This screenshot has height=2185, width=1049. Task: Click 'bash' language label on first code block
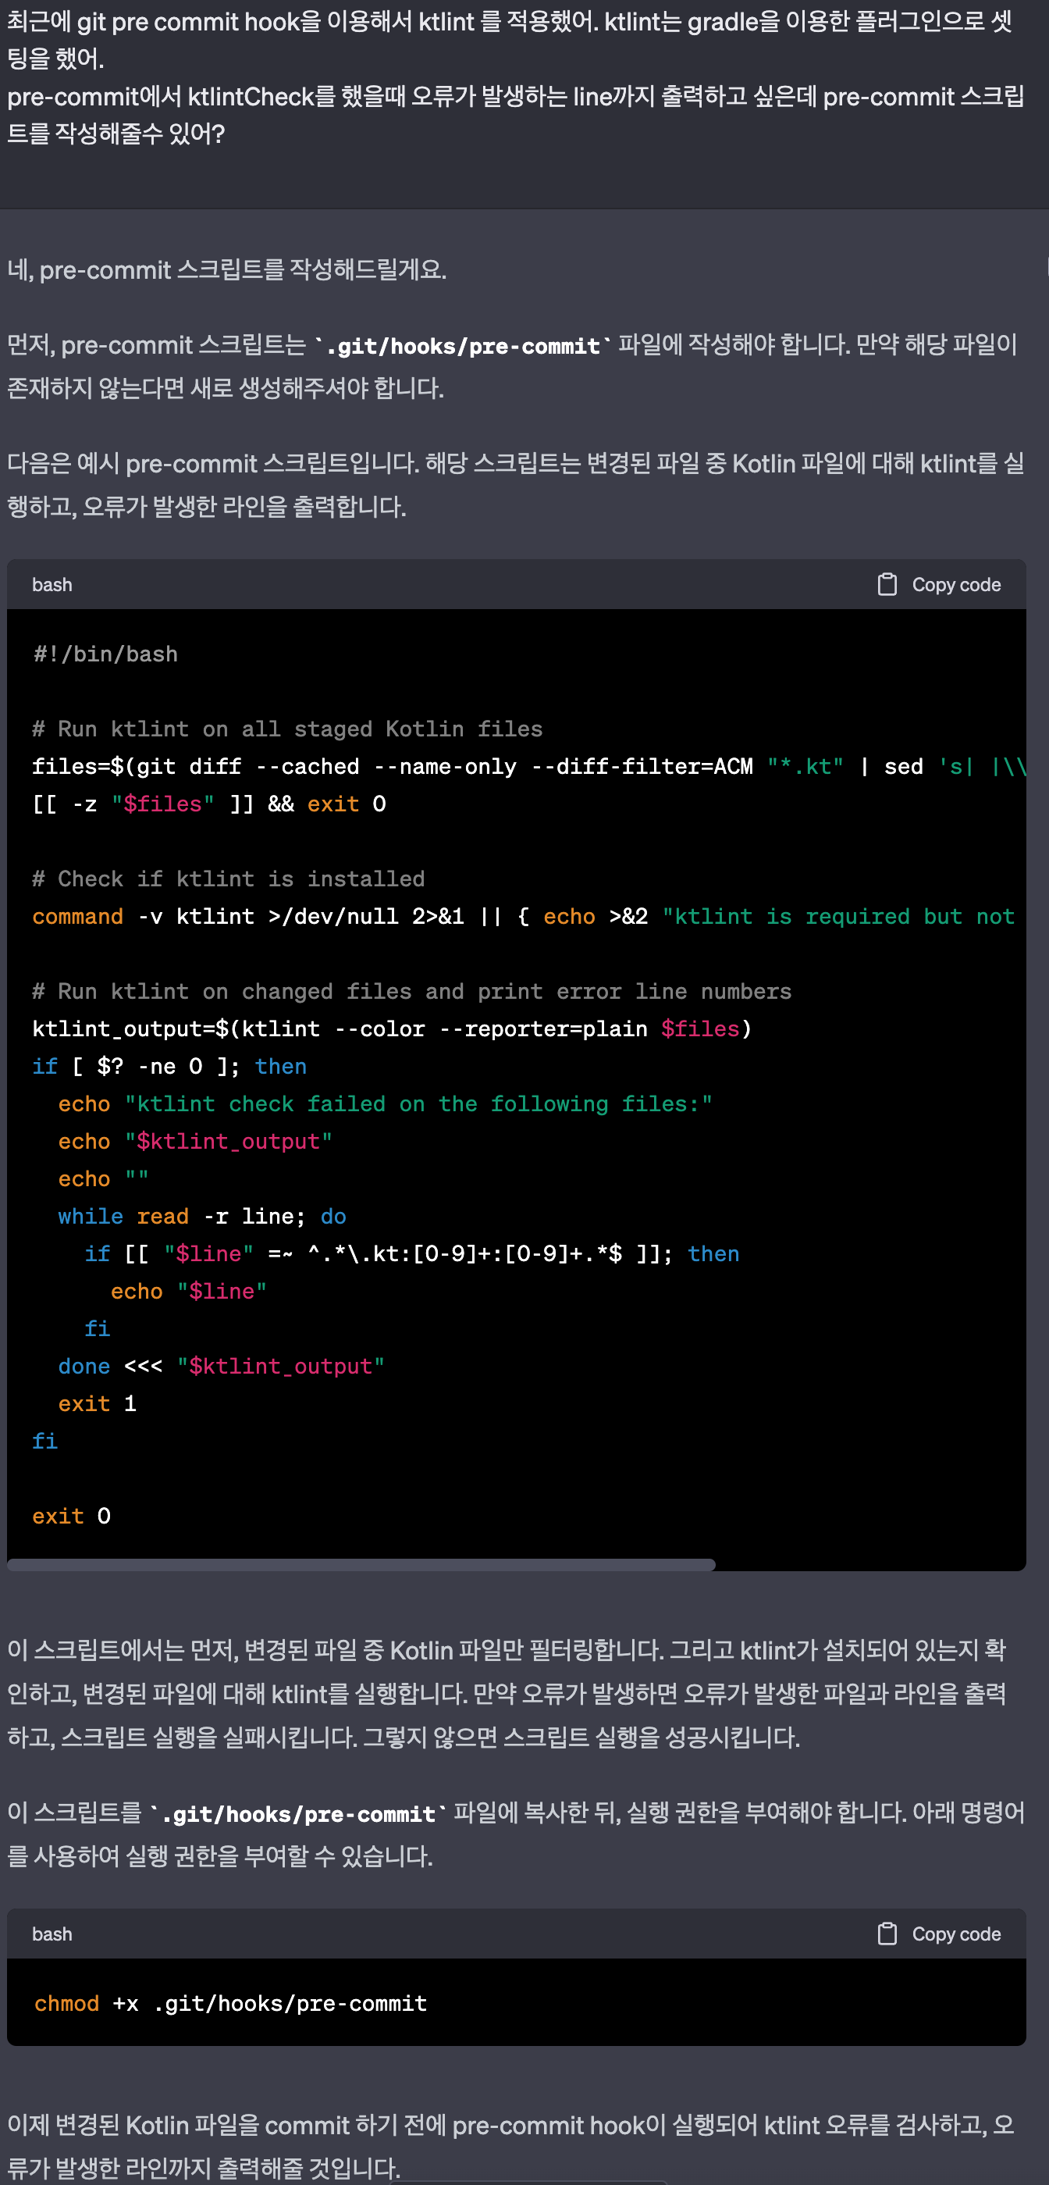coord(52,584)
